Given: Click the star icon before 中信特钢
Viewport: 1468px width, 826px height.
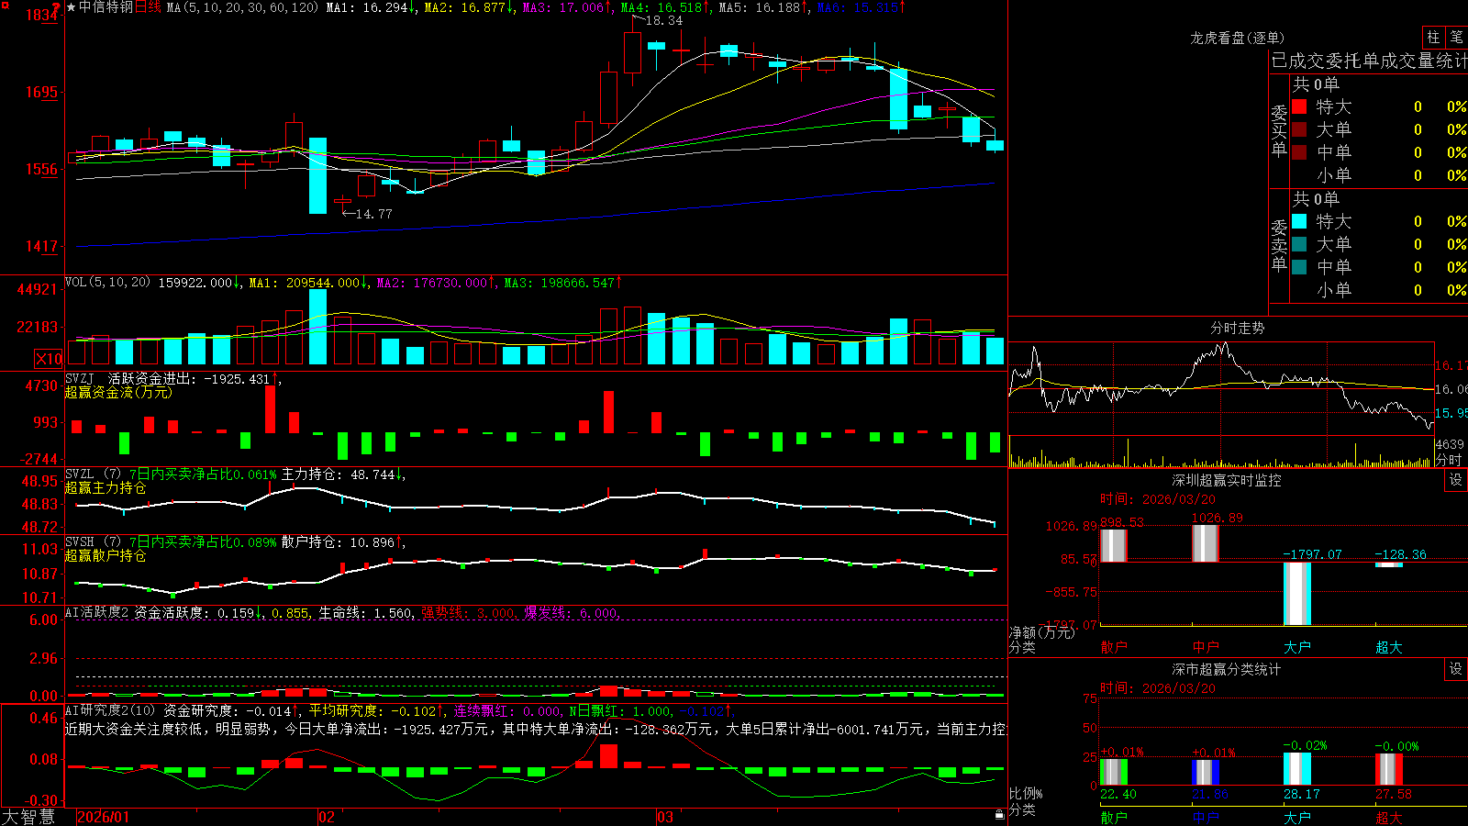Looking at the screenshot, I should [x=71, y=7].
